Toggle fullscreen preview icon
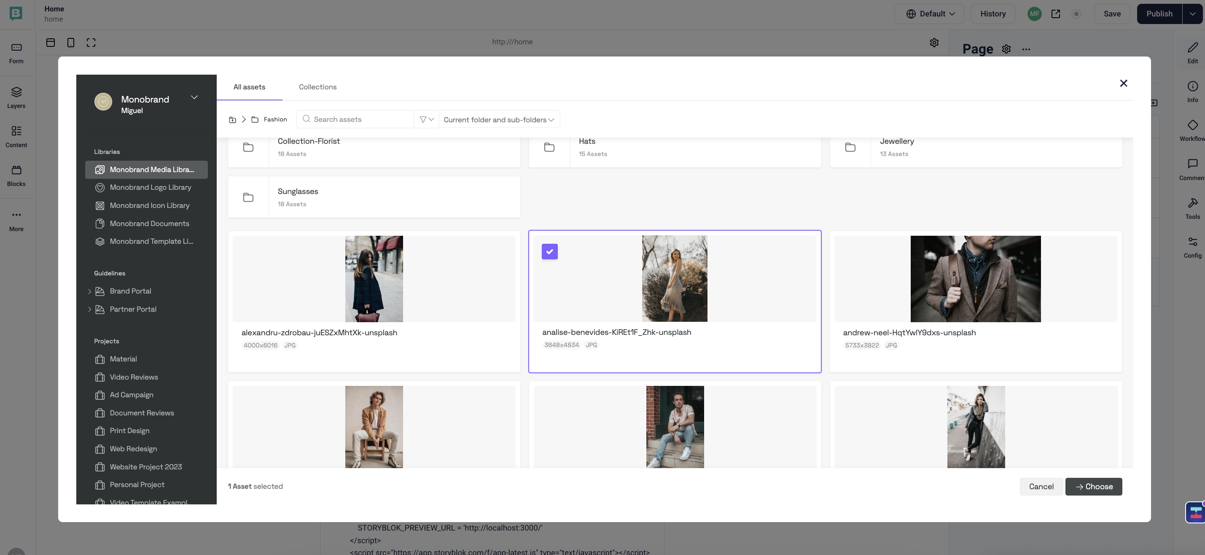Viewport: 1205px width, 555px height. pos(91,43)
